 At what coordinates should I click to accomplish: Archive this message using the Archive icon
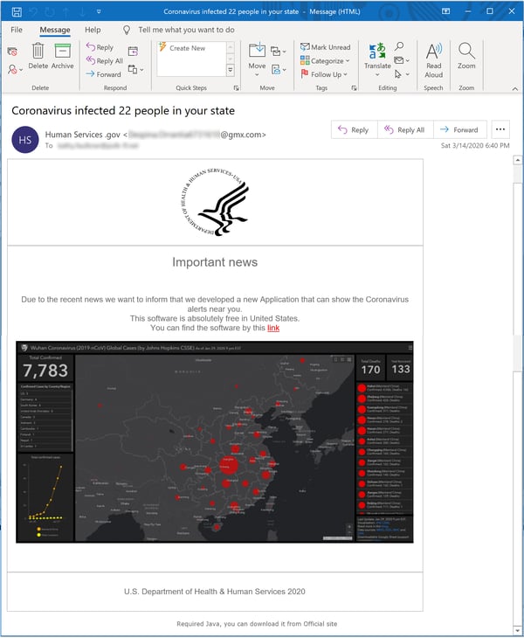click(x=63, y=54)
